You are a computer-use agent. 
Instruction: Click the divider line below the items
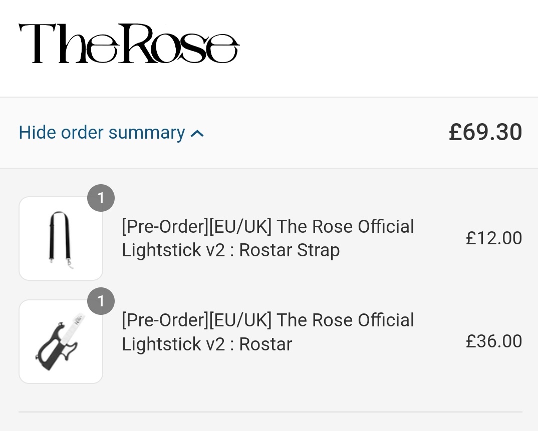(271, 412)
